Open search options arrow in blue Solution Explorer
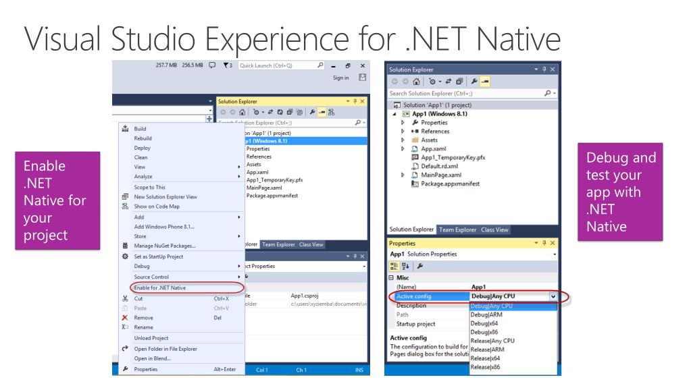This screenshot has height=388, width=691. coord(555,93)
